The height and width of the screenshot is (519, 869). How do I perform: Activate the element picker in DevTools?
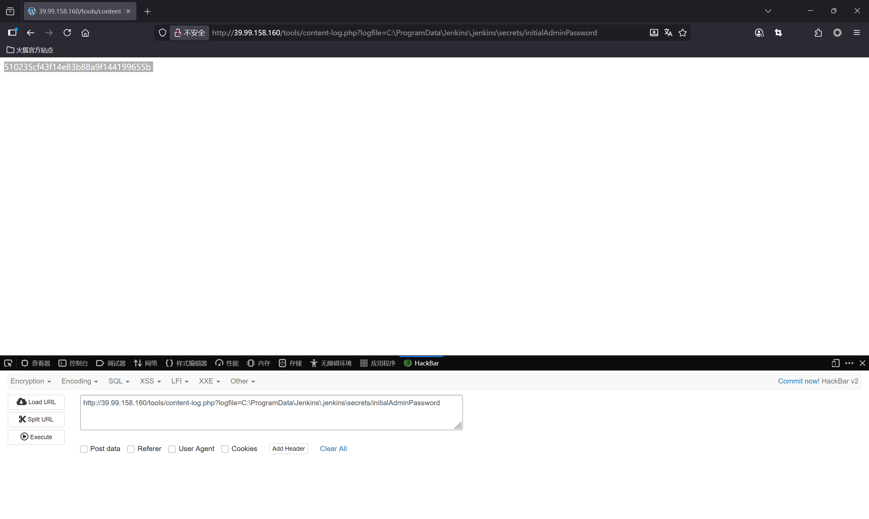(8, 363)
